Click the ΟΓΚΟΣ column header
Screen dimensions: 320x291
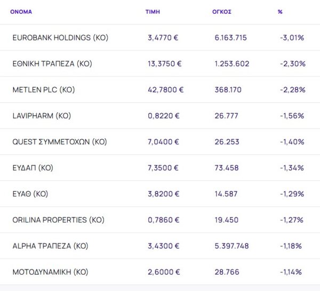tap(222, 11)
